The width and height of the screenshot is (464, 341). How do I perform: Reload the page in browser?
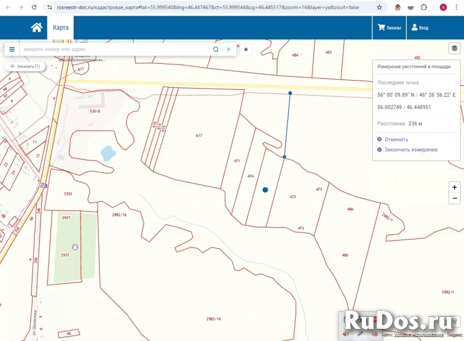[35, 8]
